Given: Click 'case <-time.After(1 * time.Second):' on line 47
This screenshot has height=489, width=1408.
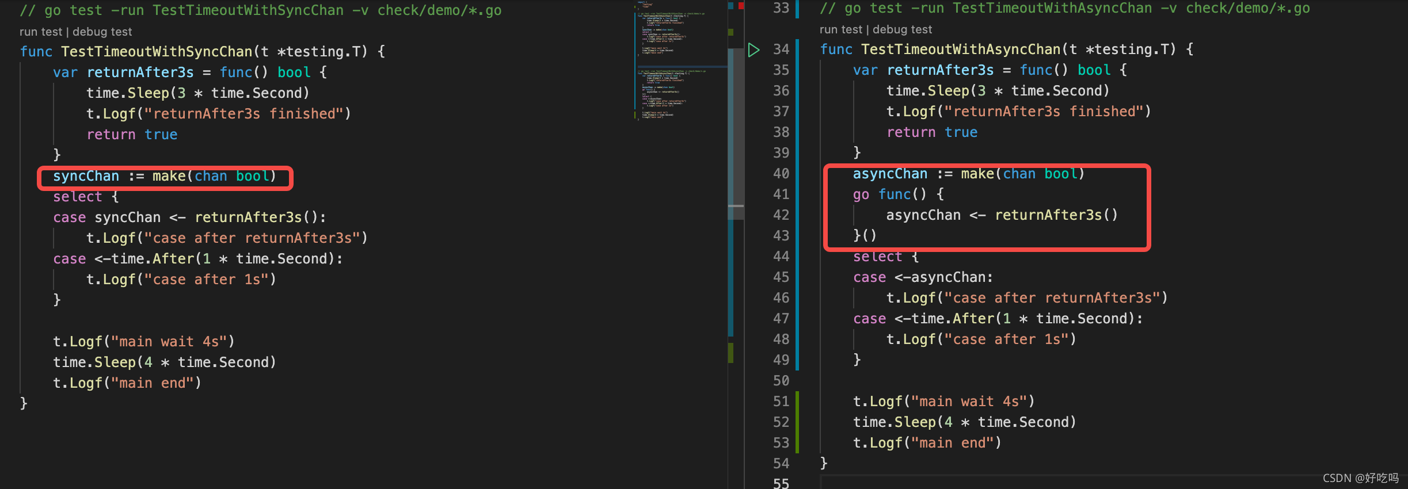Looking at the screenshot, I should [x=998, y=319].
